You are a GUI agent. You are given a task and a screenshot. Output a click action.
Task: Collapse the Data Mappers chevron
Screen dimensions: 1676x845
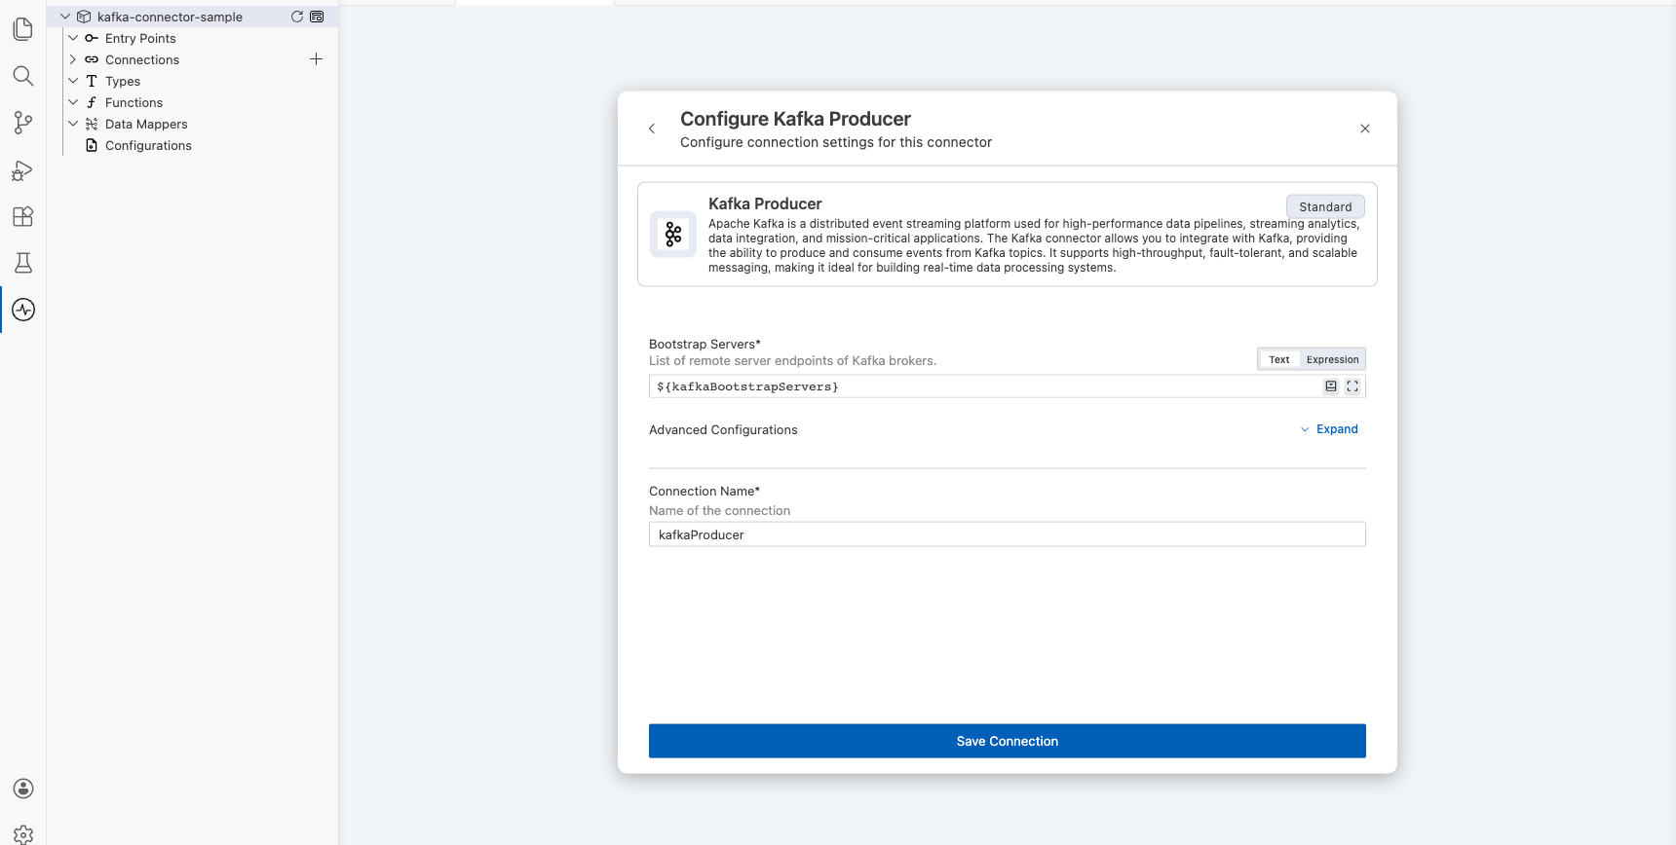click(x=73, y=124)
